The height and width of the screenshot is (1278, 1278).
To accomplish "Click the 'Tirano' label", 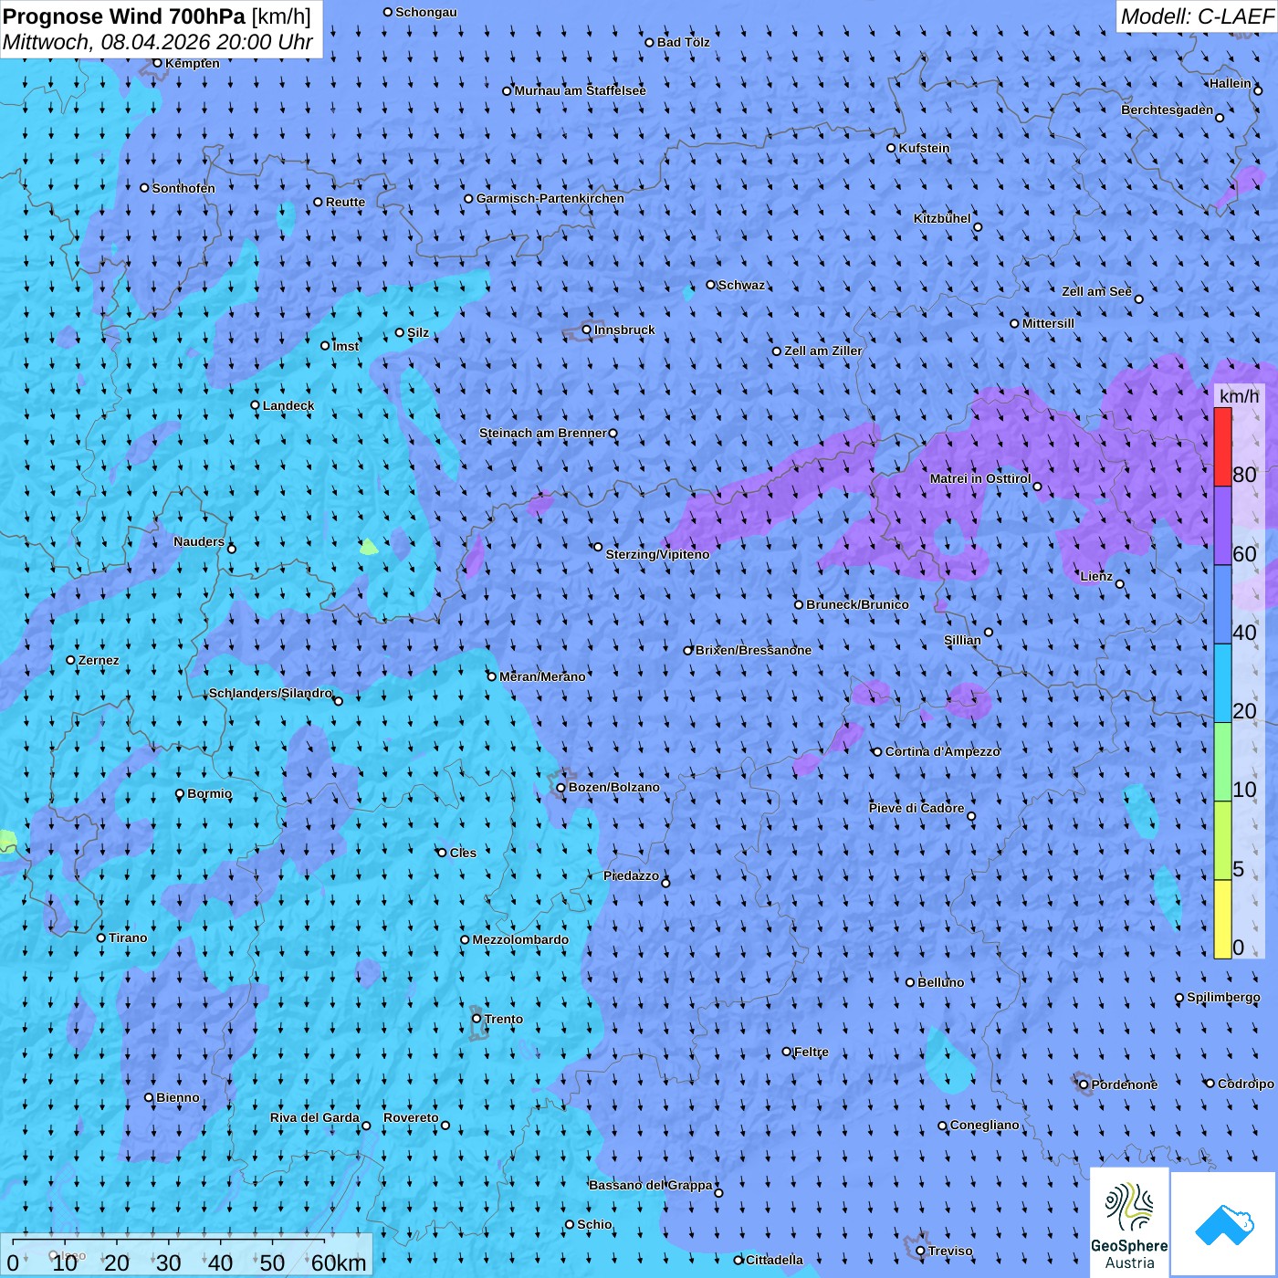I will pos(128,938).
